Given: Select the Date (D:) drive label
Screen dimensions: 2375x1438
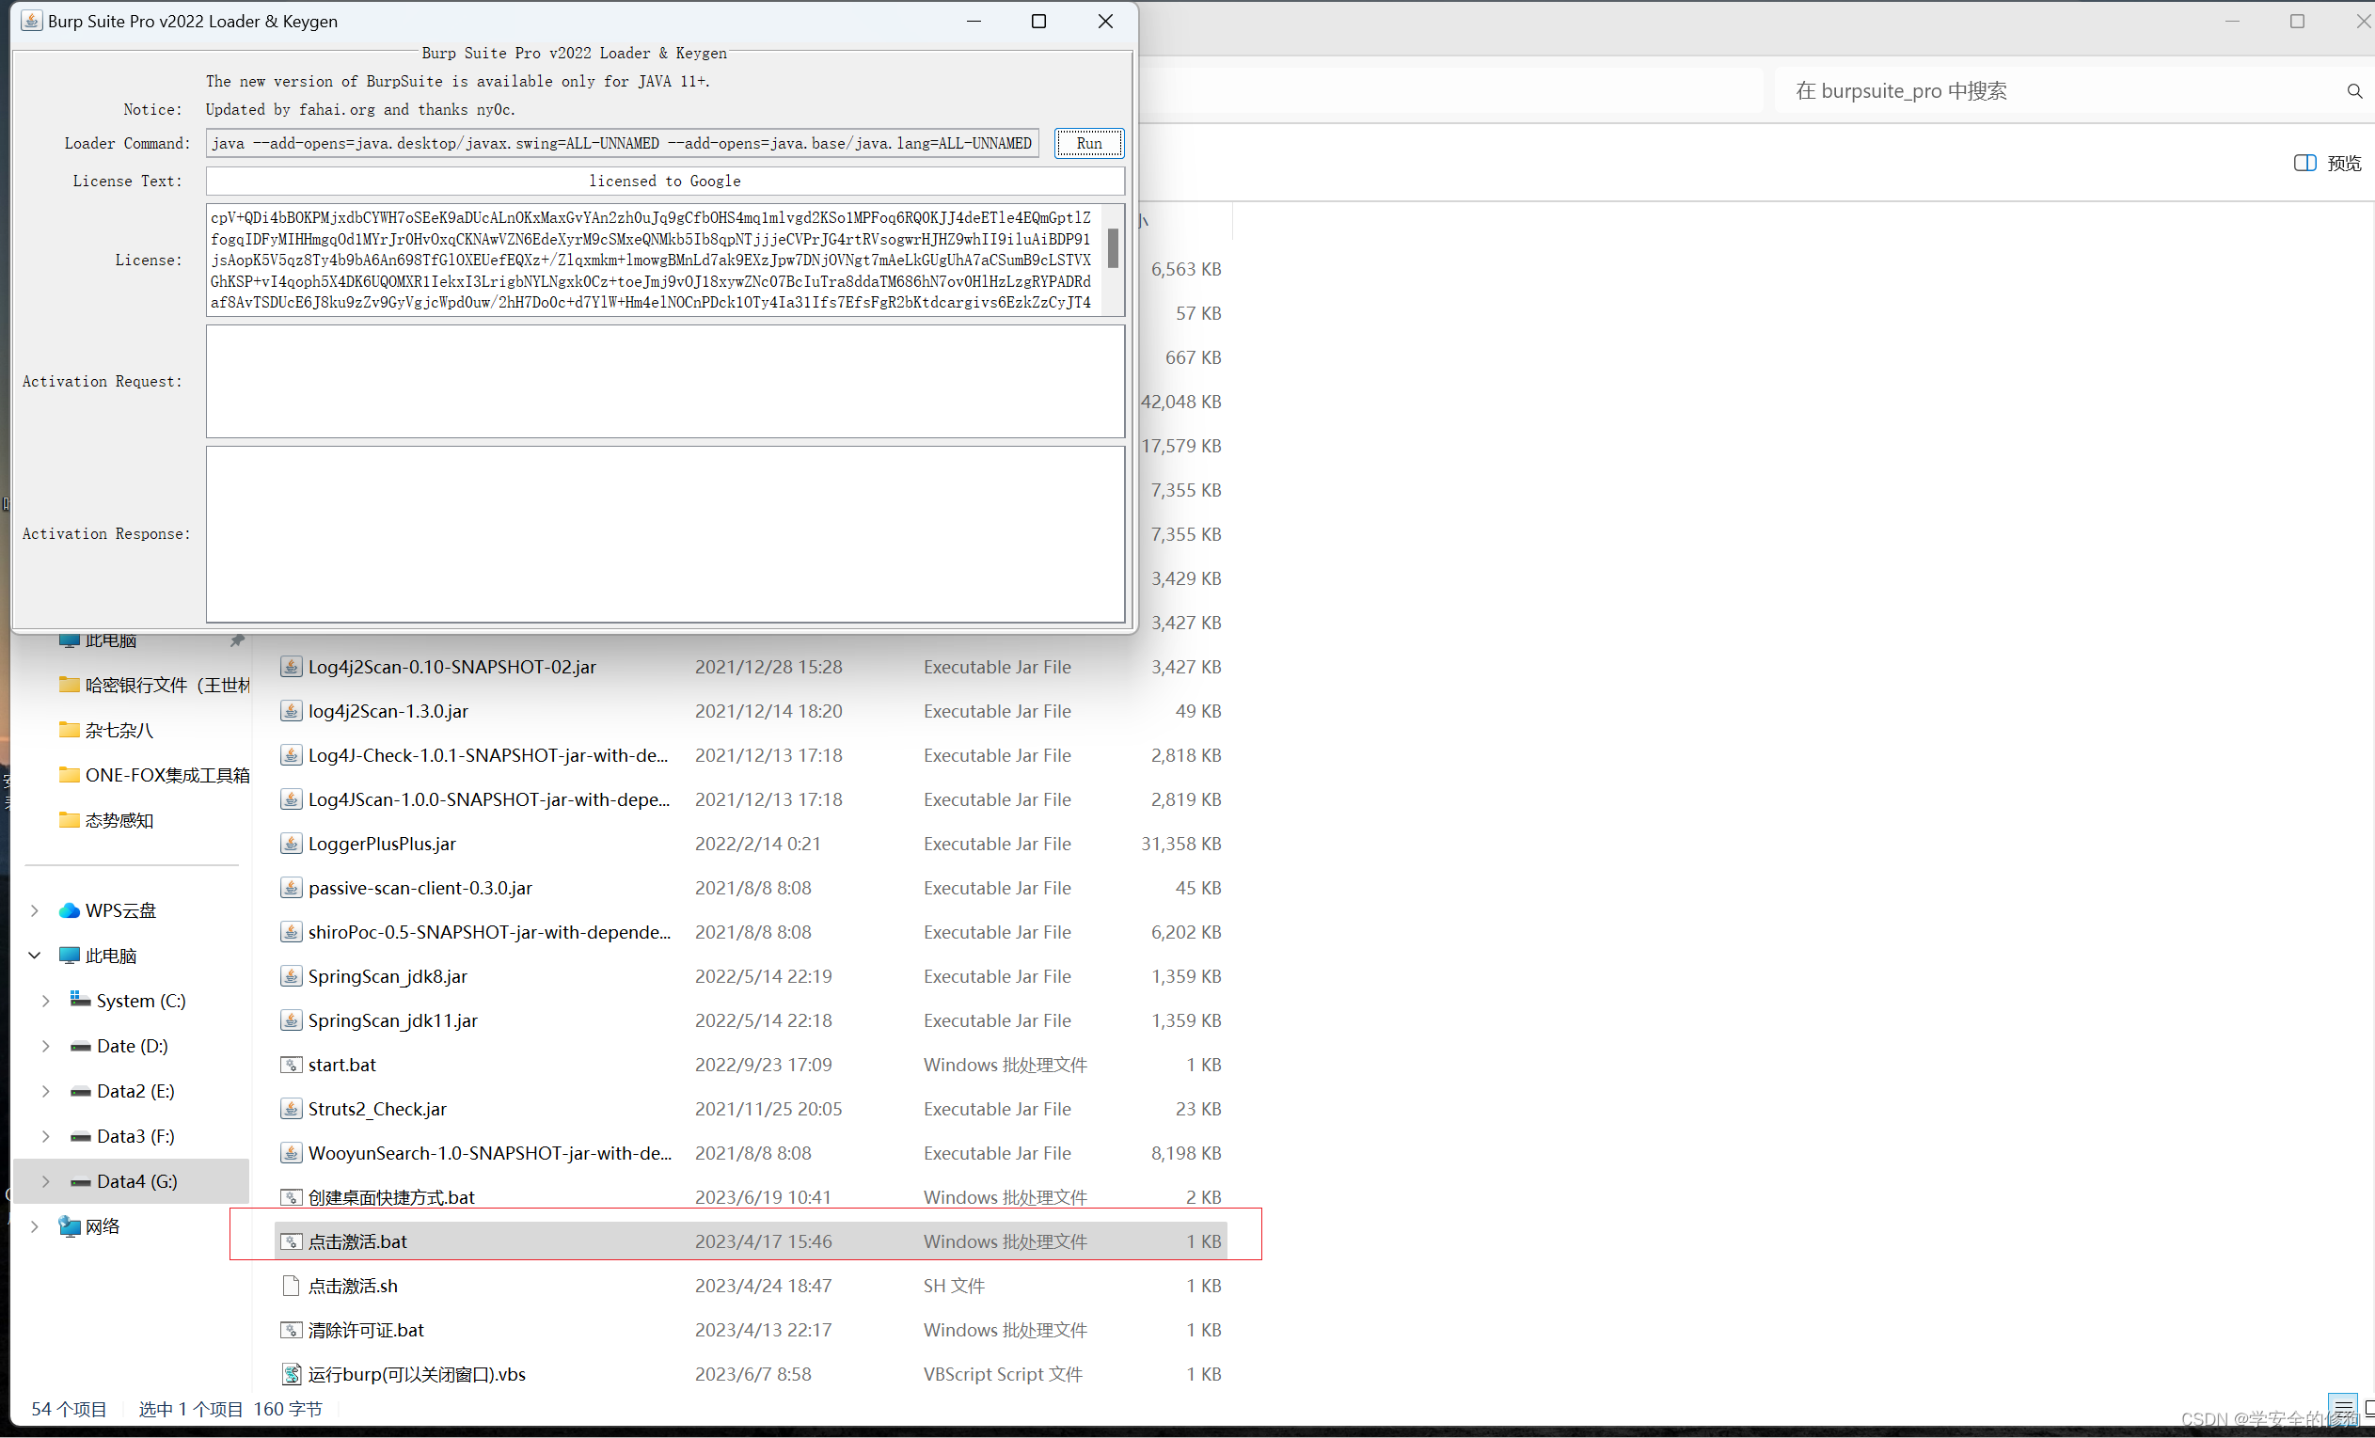Looking at the screenshot, I should click(x=132, y=1046).
